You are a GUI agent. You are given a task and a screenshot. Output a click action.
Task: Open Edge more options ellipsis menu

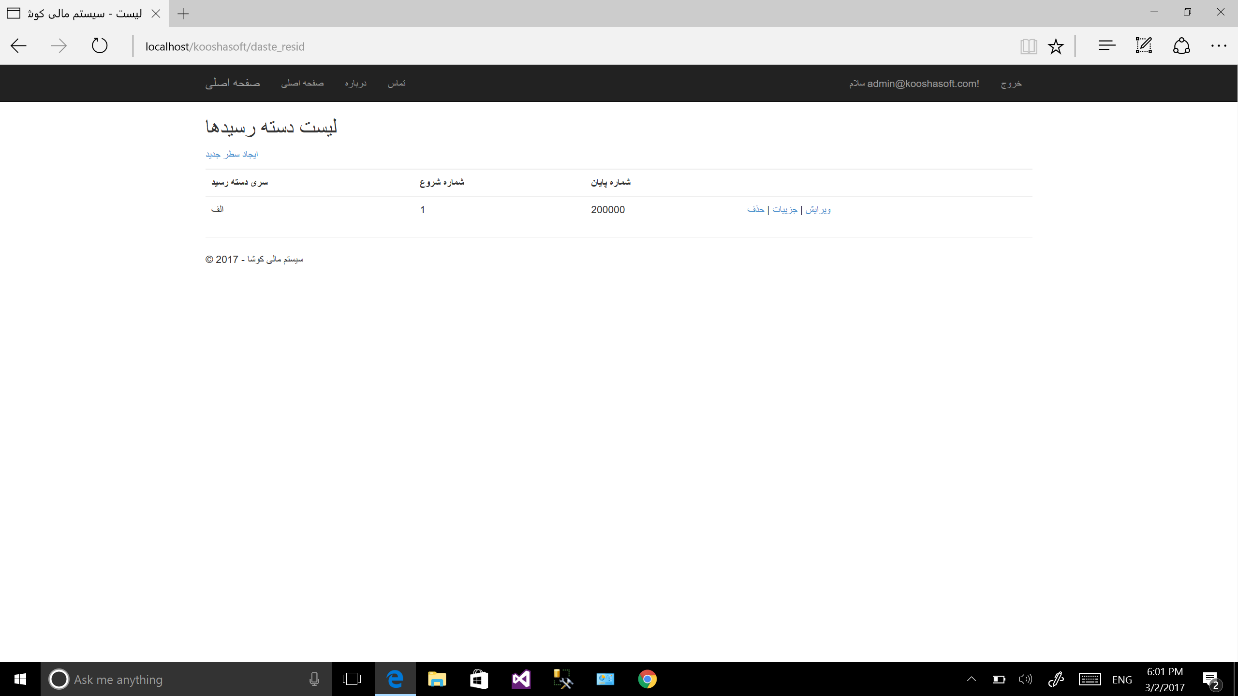1219,46
